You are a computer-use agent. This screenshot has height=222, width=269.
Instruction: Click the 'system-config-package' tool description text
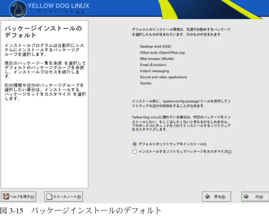[181, 104]
